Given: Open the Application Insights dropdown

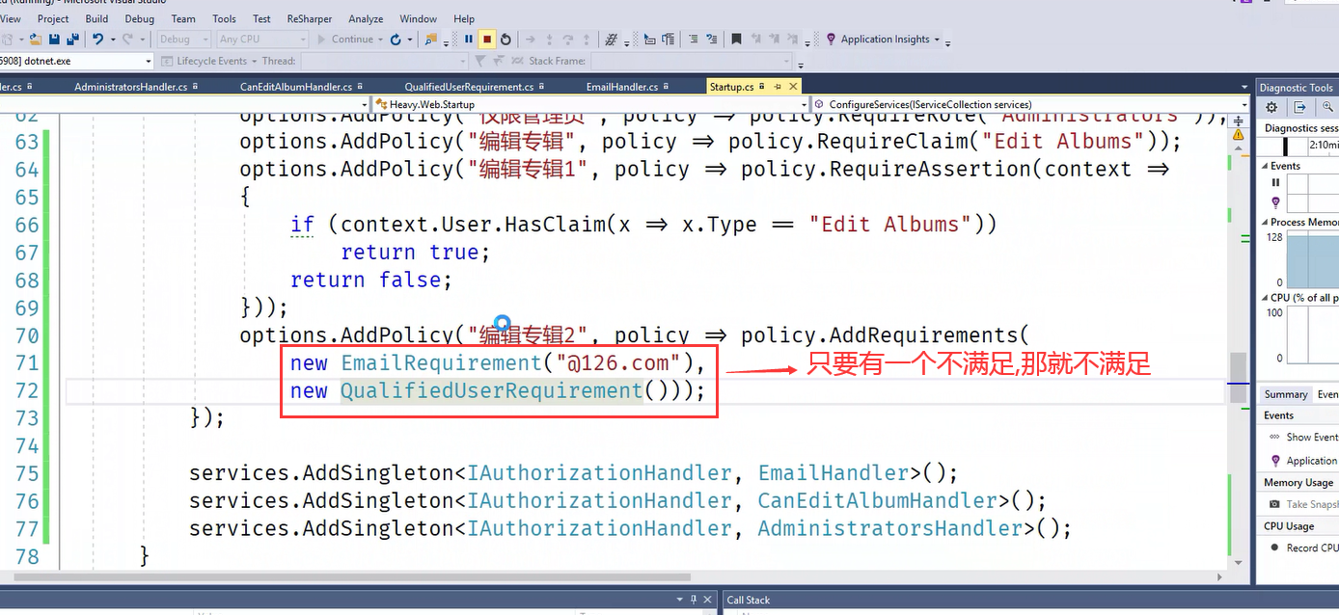Looking at the screenshot, I should point(938,40).
